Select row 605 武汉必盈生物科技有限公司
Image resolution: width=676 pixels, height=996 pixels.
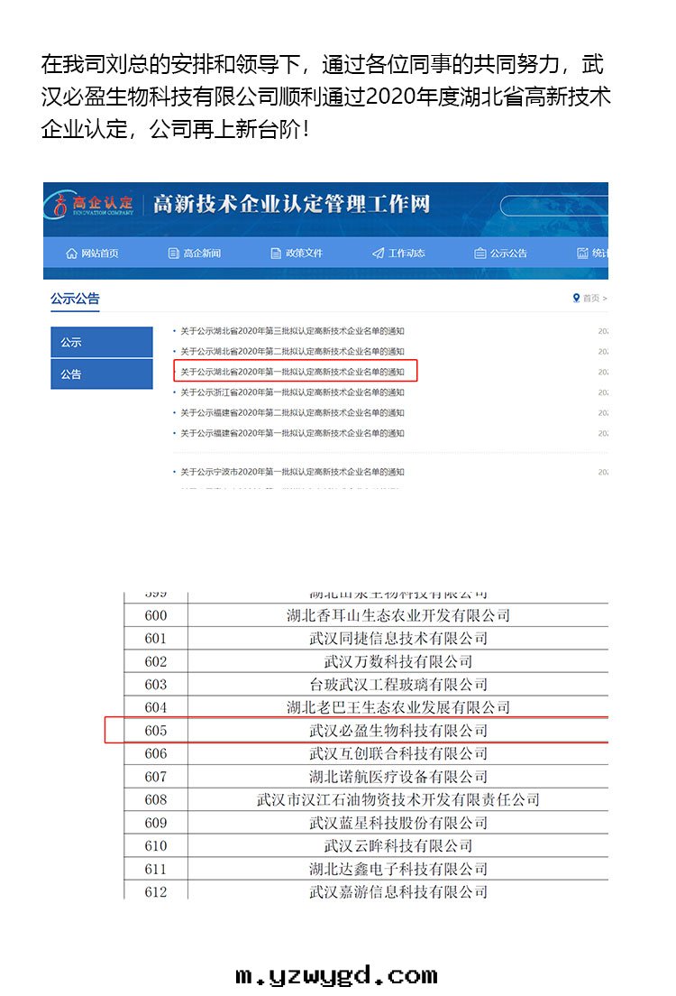[397, 730]
